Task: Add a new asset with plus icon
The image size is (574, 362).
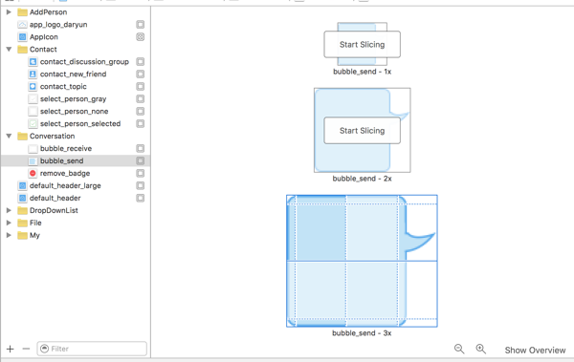Action: (11, 349)
